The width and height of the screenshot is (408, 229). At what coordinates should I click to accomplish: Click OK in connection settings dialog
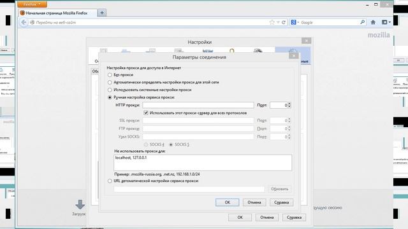tap(227, 202)
